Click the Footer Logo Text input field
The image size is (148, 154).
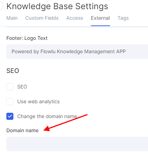pos(77,51)
